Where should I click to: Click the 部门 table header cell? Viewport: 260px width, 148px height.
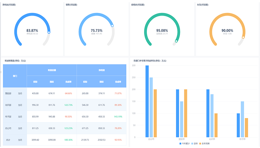(15, 76)
